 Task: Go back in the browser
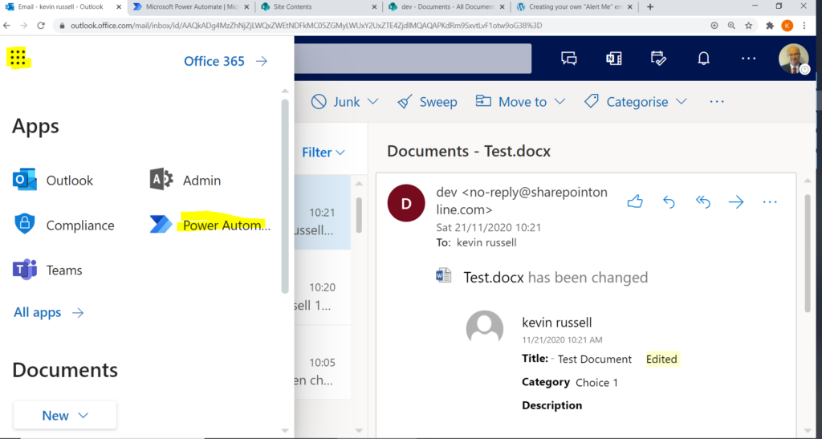6,25
